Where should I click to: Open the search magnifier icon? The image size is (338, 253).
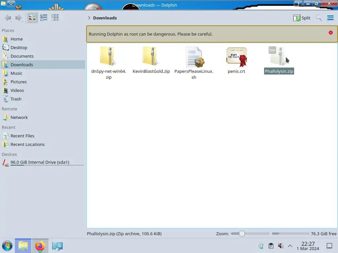(x=319, y=18)
